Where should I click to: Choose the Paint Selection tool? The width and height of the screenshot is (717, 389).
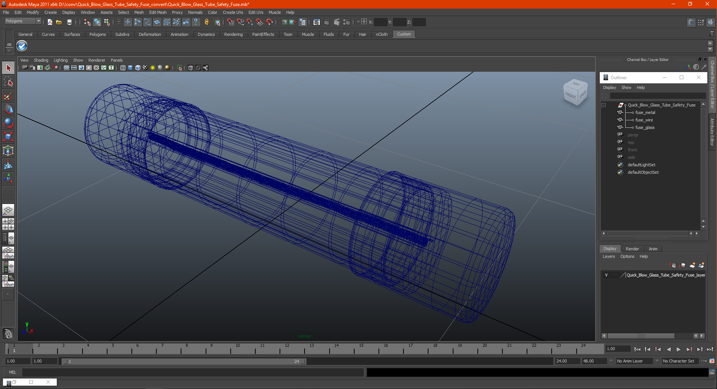pos(8,96)
